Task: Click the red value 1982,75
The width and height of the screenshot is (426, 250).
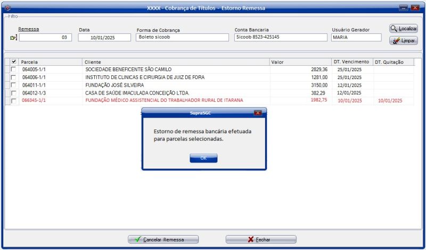Action: coord(319,100)
